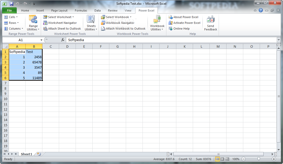
Task: Select cell B3 containing 65478
Action: [x=34, y=62]
